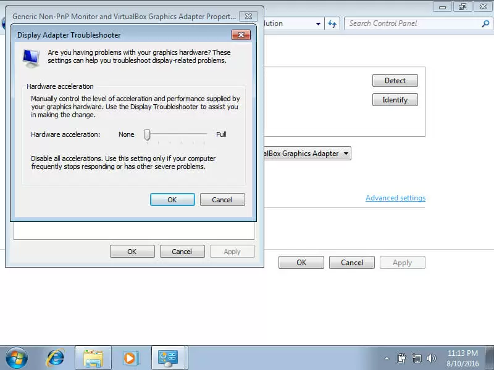Click OK in the Monitor Properties dialog
The width and height of the screenshot is (494, 370).
(132, 252)
